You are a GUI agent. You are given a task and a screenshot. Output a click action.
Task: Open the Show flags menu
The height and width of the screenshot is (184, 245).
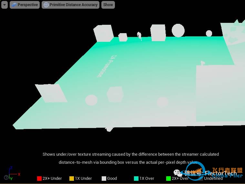click(108, 5)
